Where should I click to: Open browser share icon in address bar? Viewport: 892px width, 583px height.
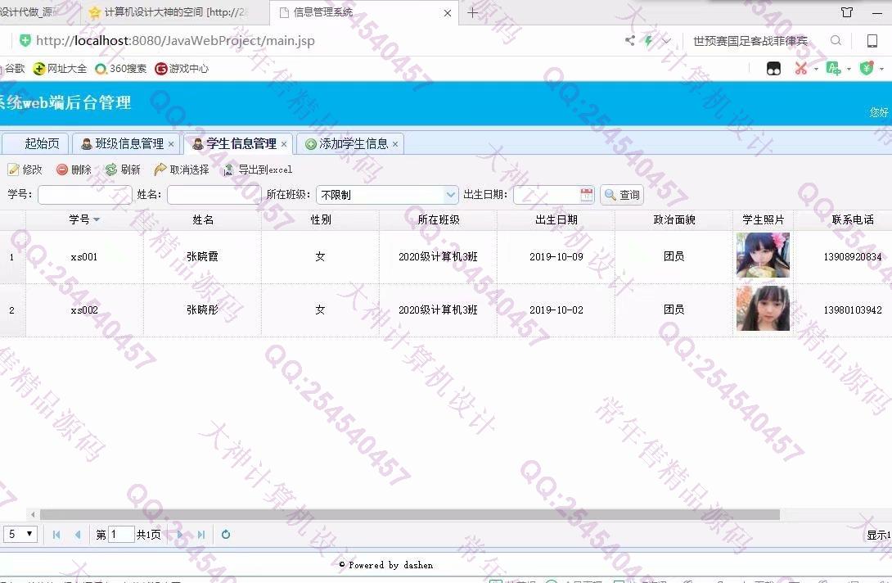[629, 41]
